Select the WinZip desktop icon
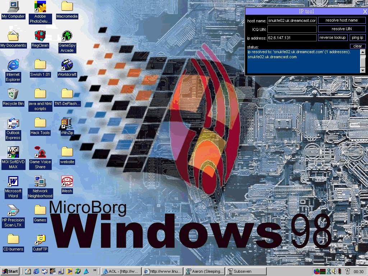 (67, 124)
